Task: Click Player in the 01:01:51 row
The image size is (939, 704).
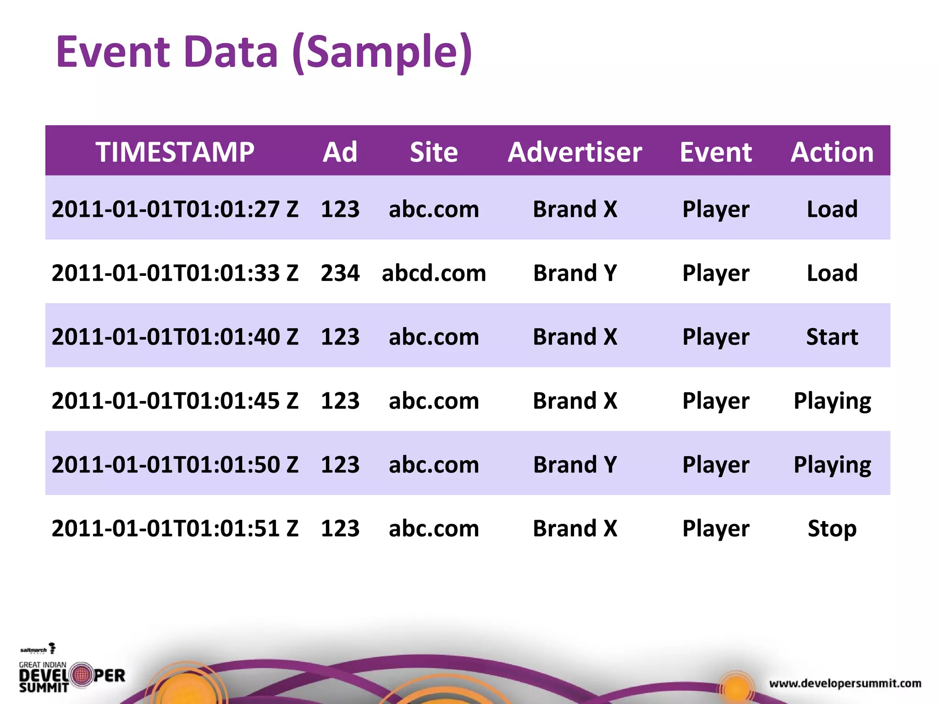Action: [716, 529]
